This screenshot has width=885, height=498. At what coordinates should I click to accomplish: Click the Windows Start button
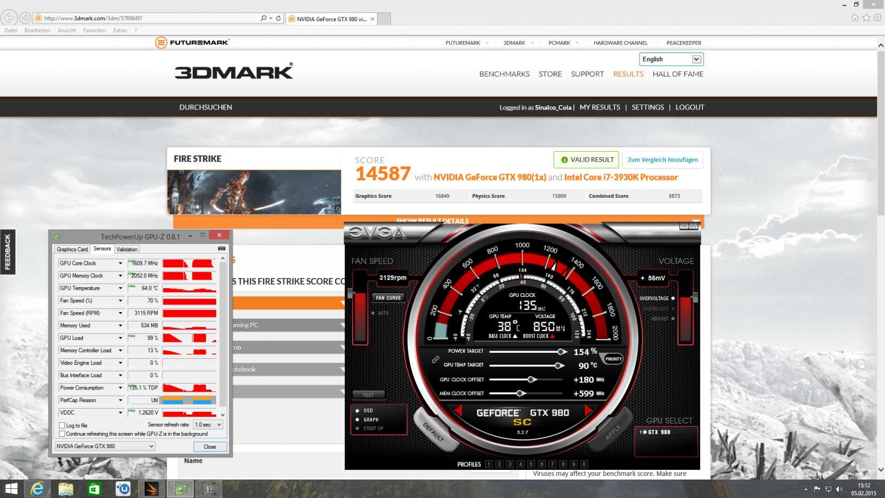[x=11, y=489]
